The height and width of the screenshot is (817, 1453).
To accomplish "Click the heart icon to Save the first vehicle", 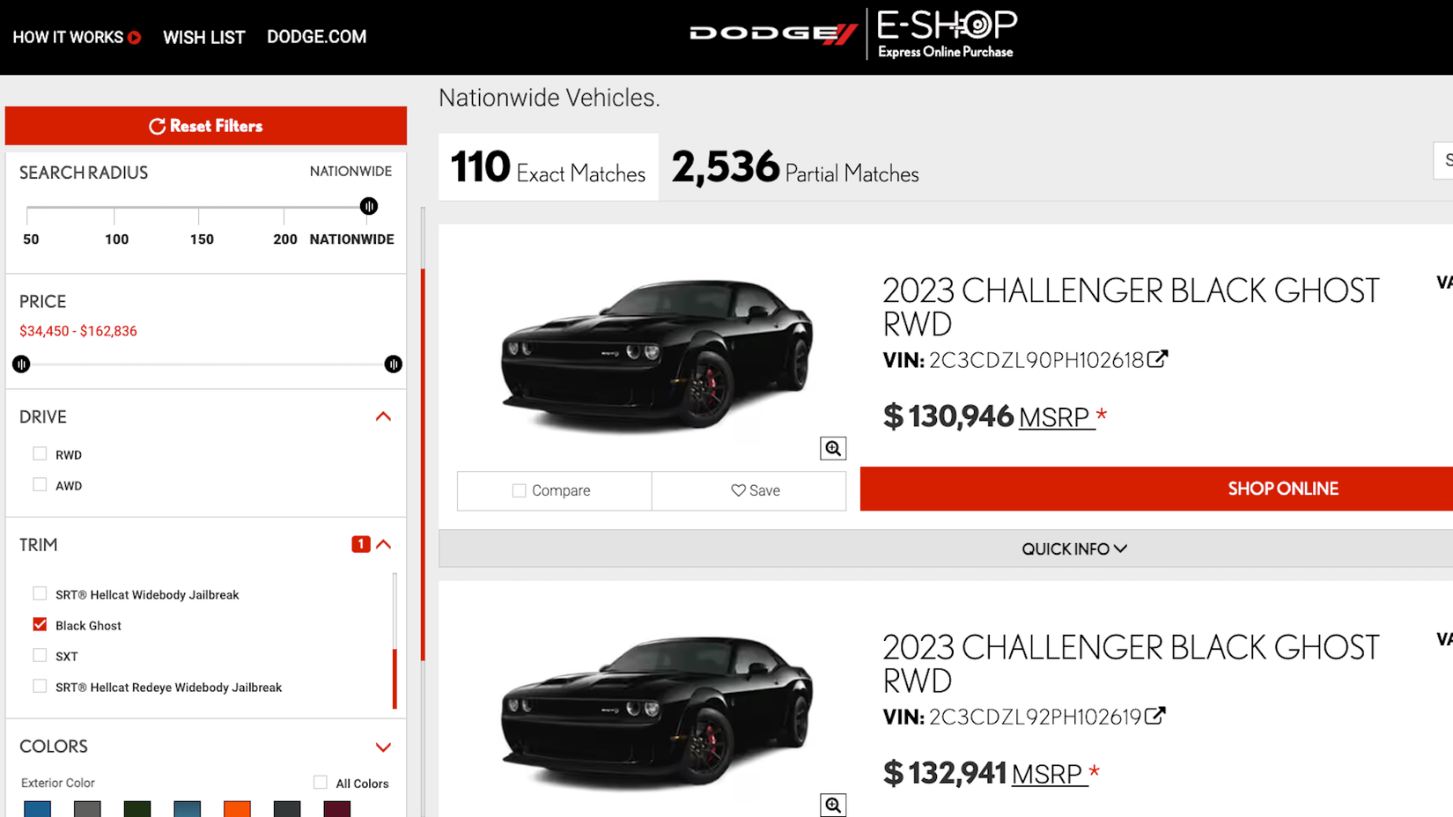I will tap(737, 490).
